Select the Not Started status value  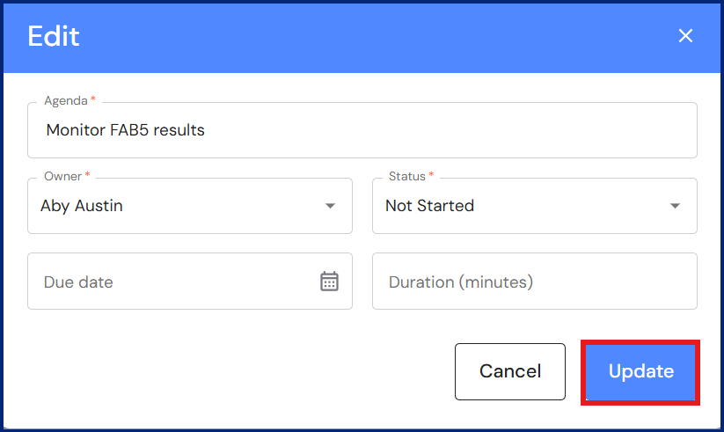pos(429,206)
